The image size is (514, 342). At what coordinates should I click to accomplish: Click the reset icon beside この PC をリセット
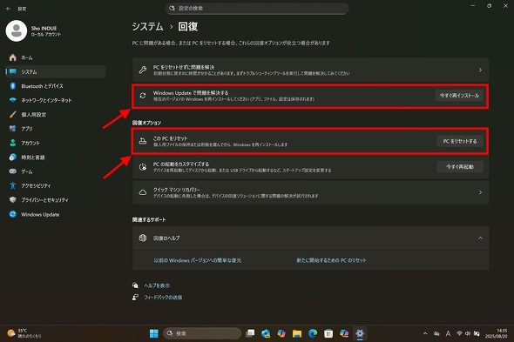(143, 141)
